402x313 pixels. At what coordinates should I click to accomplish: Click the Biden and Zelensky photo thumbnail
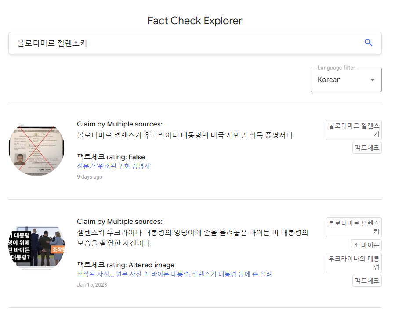click(x=36, y=248)
